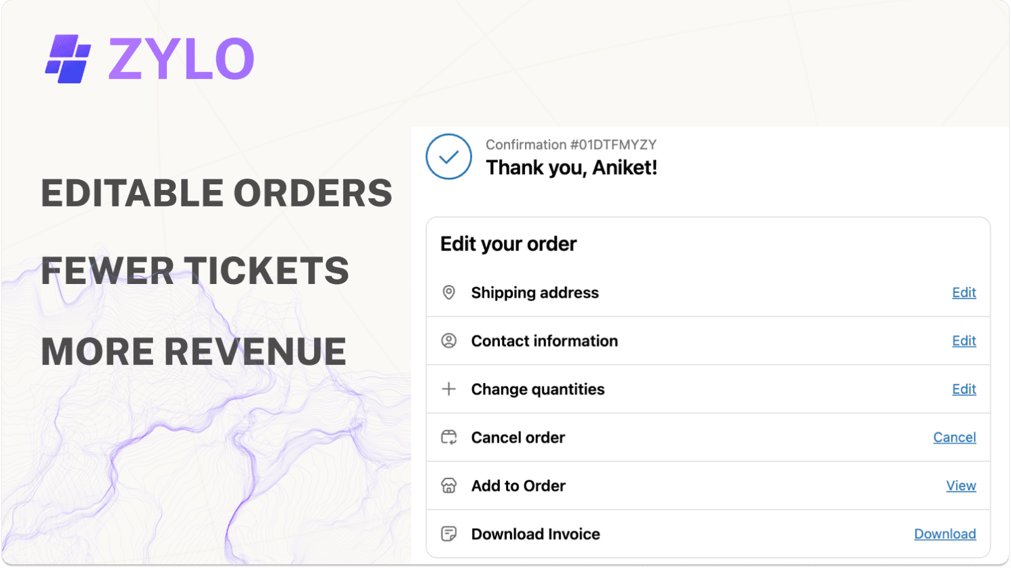Download the invoice via the Download link
The image size is (1011, 568).
tap(945, 534)
